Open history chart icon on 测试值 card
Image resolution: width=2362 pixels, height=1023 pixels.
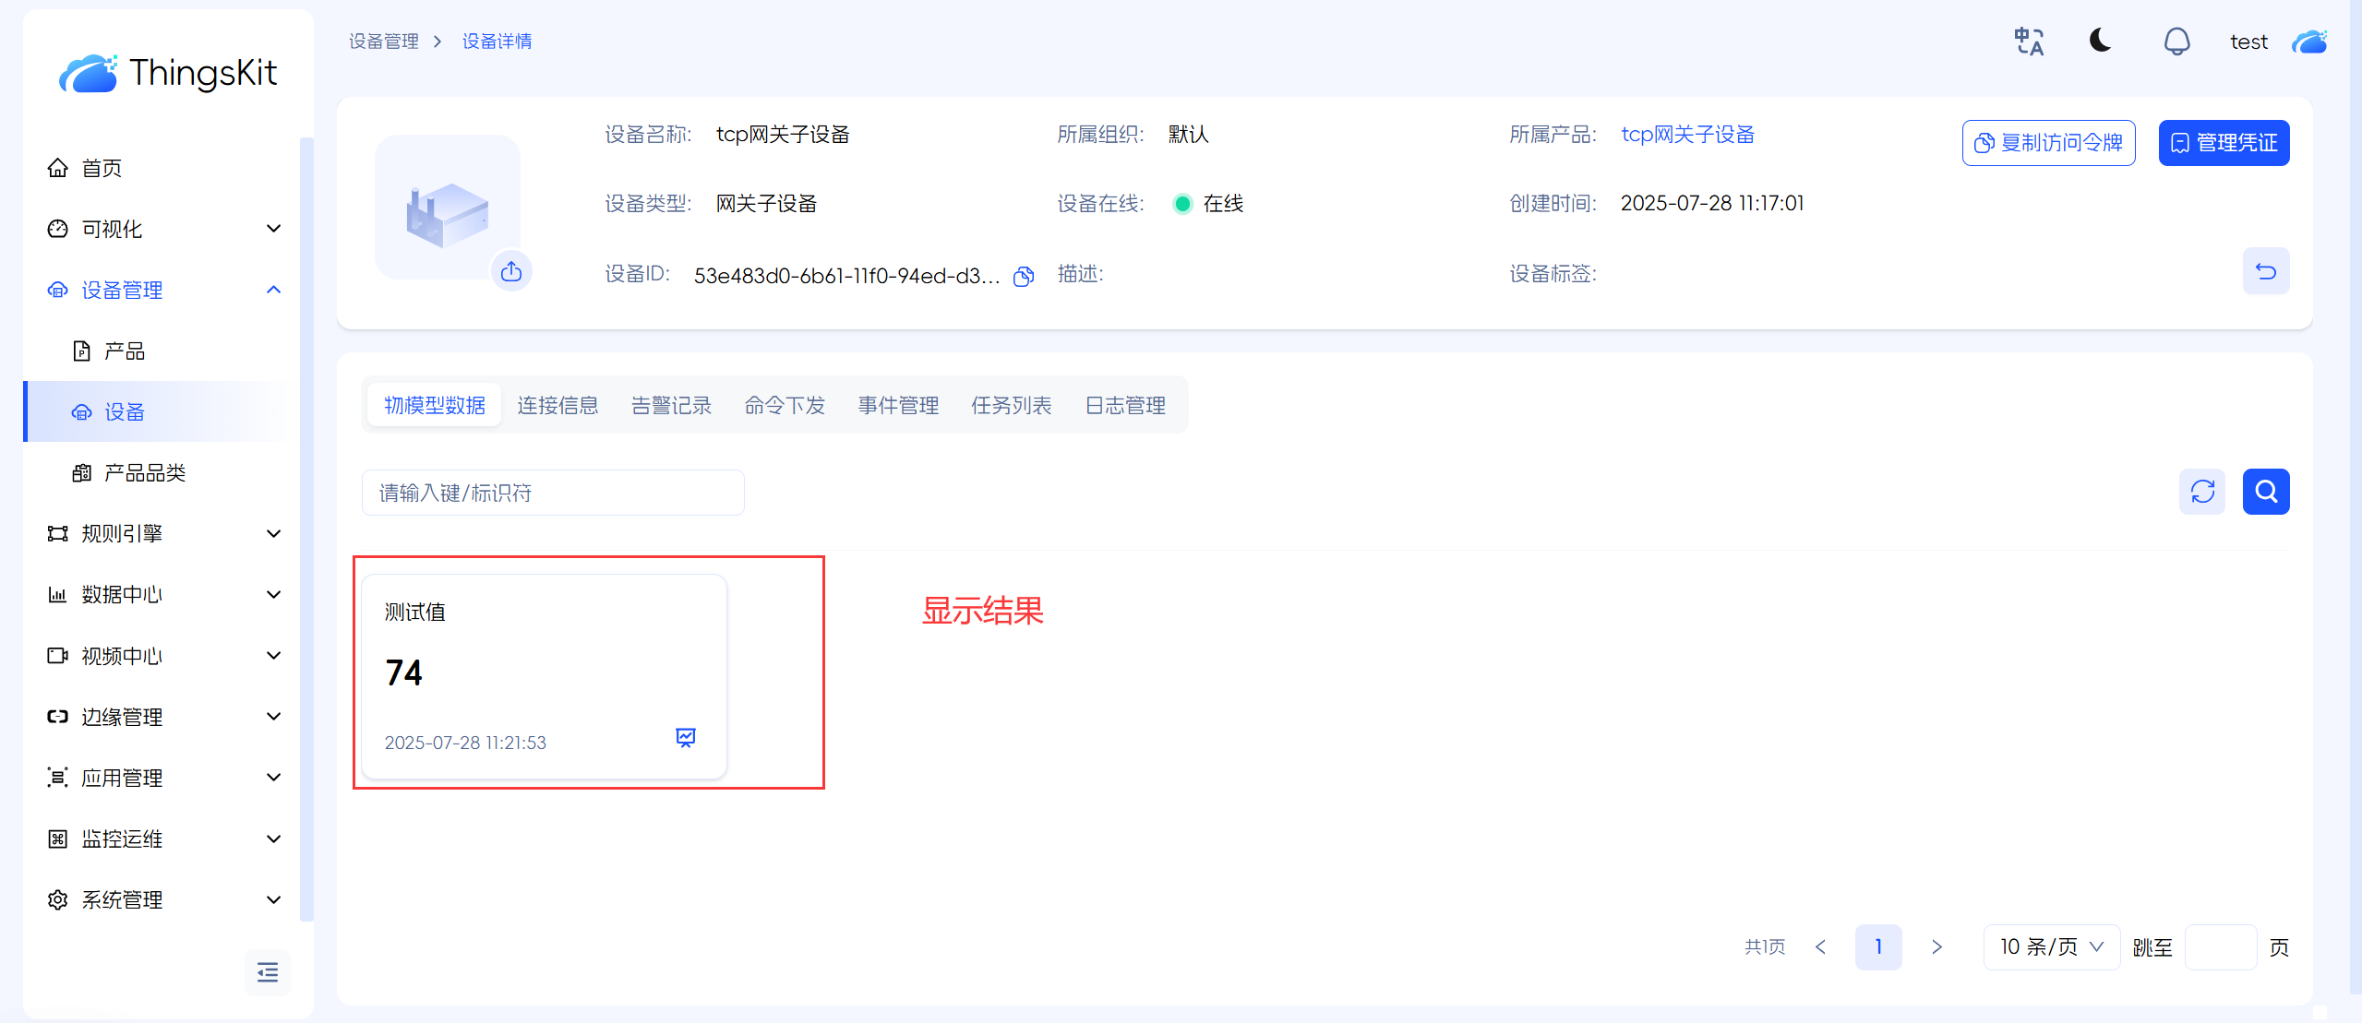685,737
